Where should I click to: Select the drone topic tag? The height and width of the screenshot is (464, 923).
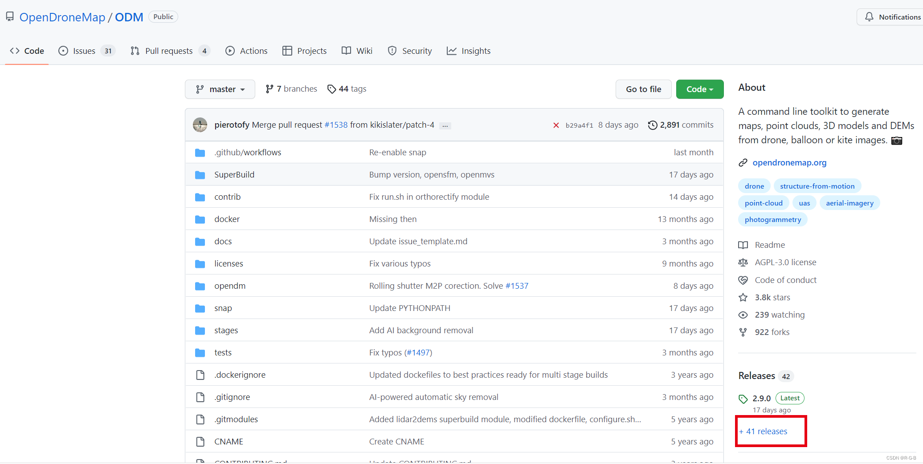point(754,186)
